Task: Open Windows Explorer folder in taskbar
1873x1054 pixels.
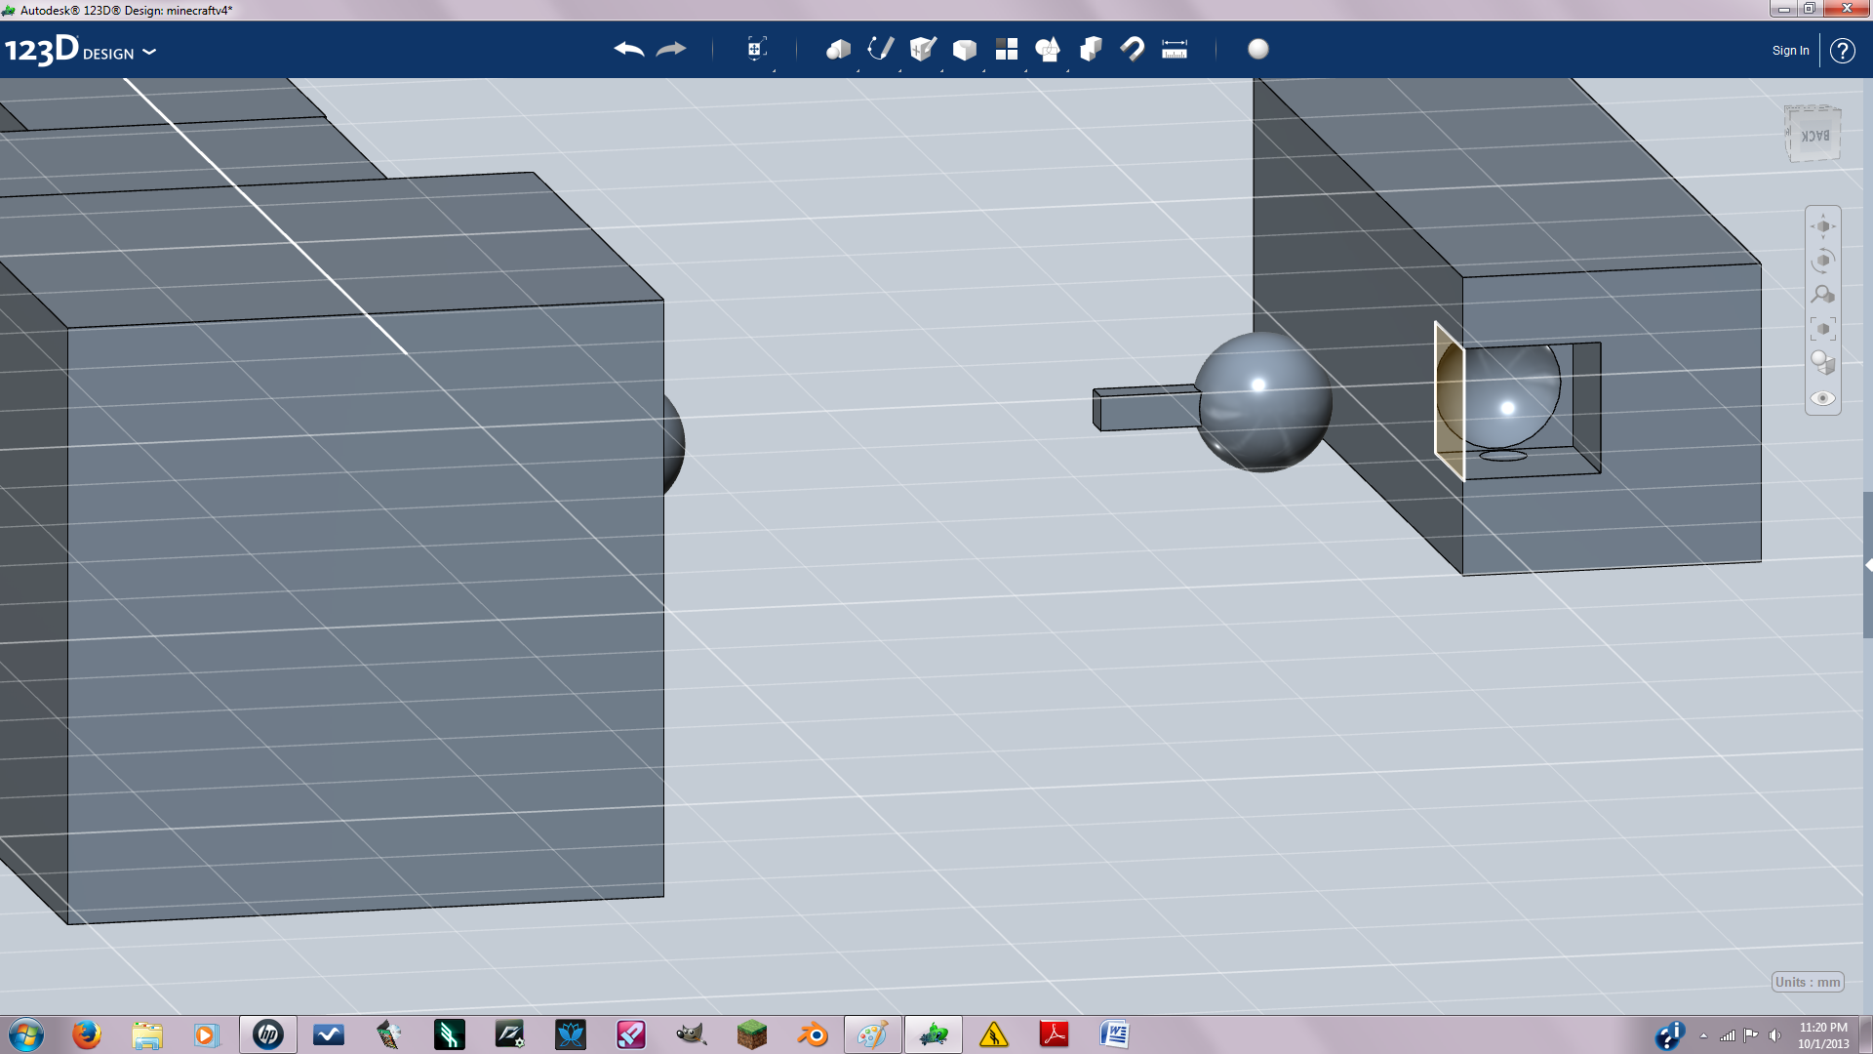Action: point(147,1034)
